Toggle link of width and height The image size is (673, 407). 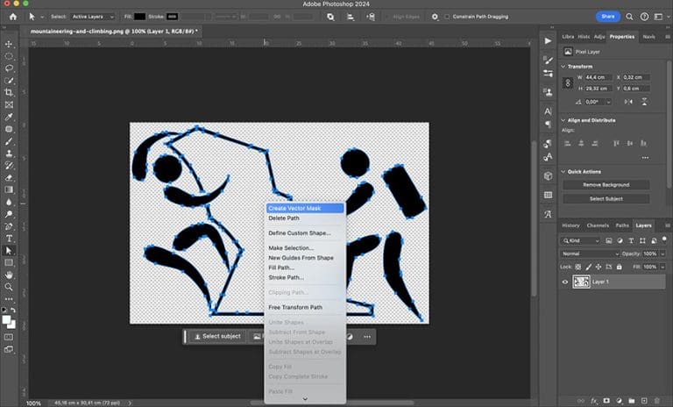pos(568,83)
